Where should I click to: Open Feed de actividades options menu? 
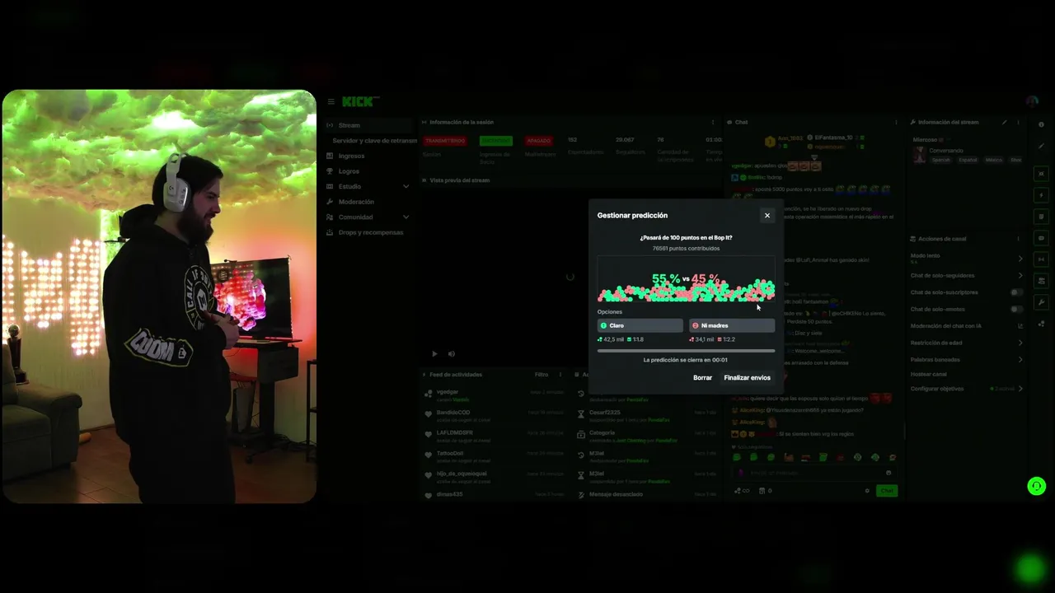[x=560, y=375]
